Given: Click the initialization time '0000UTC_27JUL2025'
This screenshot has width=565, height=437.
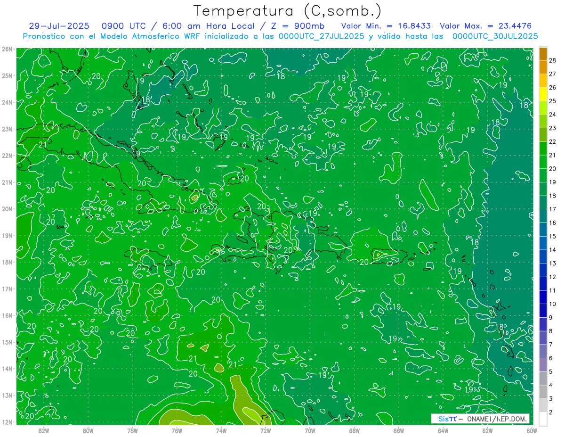Looking at the screenshot, I should click(x=321, y=36).
